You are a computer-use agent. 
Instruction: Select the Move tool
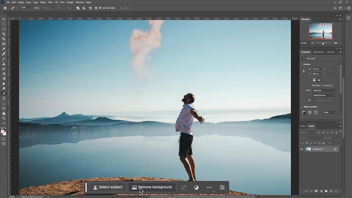point(4,19)
